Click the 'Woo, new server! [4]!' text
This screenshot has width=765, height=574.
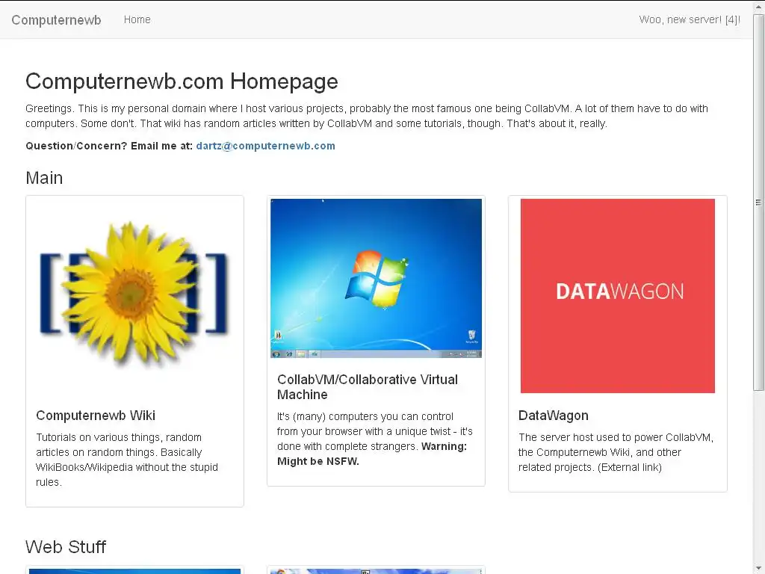point(690,19)
